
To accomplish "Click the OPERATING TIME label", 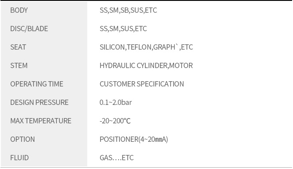I will coord(37,84).
